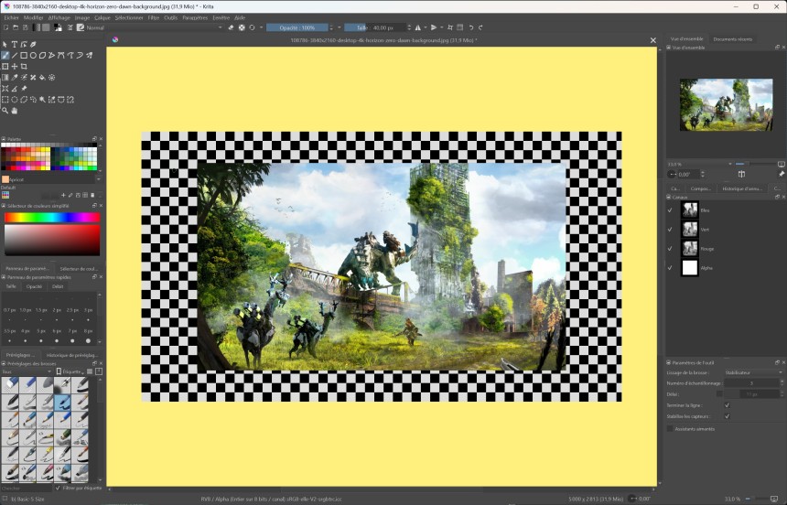Open the brush presets tag dropdown
787x505 pixels.
coord(26,371)
